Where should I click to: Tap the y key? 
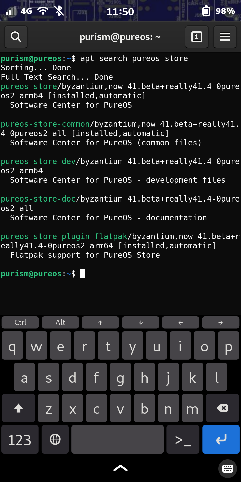[133, 345]
